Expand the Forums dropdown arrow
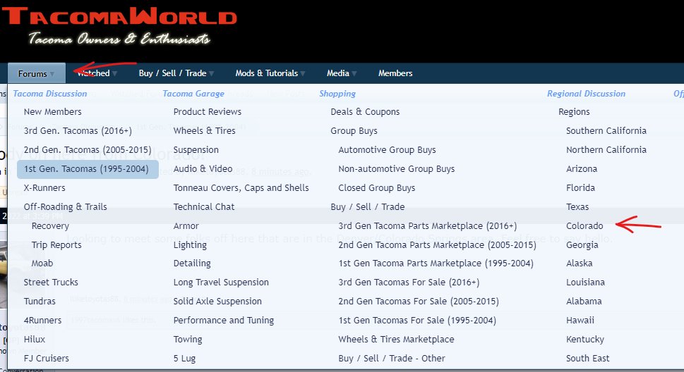 (52, 74)
